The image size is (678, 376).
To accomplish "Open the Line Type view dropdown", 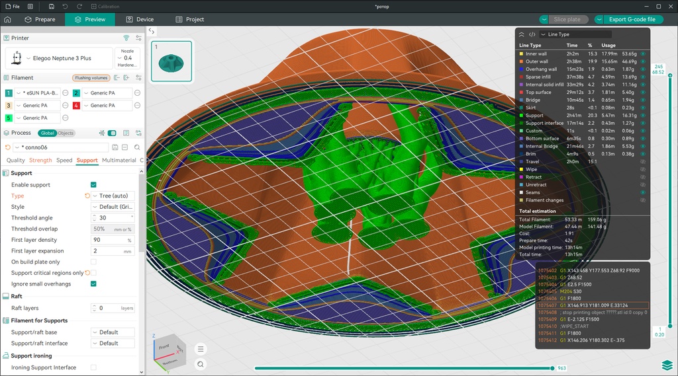I will tap(575, 34).
